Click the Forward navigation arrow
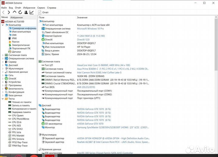218x157 pixels. pos(9,12)
